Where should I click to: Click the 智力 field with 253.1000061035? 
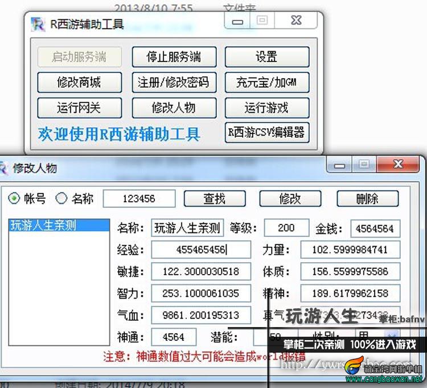[x=201, y=293]
